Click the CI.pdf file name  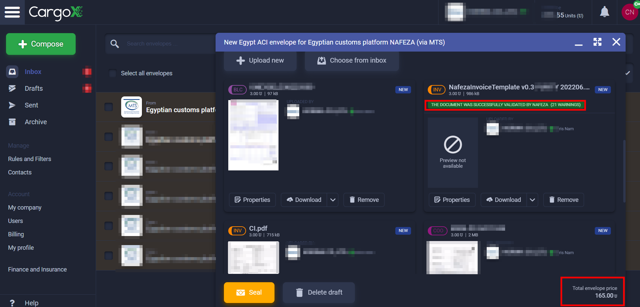point(258,228)
